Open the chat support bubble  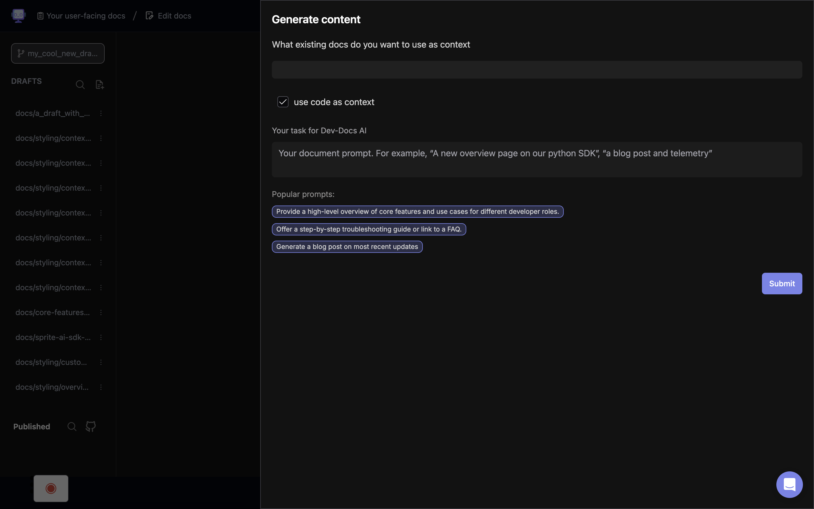pyautogui.click(x=789, y=484)
